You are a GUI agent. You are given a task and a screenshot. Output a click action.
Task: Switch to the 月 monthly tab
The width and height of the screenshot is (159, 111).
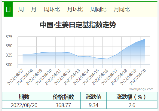(33, 9)
